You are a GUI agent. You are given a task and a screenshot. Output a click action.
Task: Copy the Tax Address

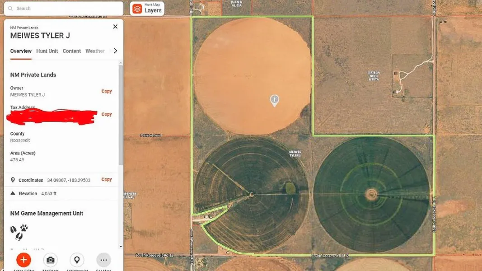coord(106,114)
